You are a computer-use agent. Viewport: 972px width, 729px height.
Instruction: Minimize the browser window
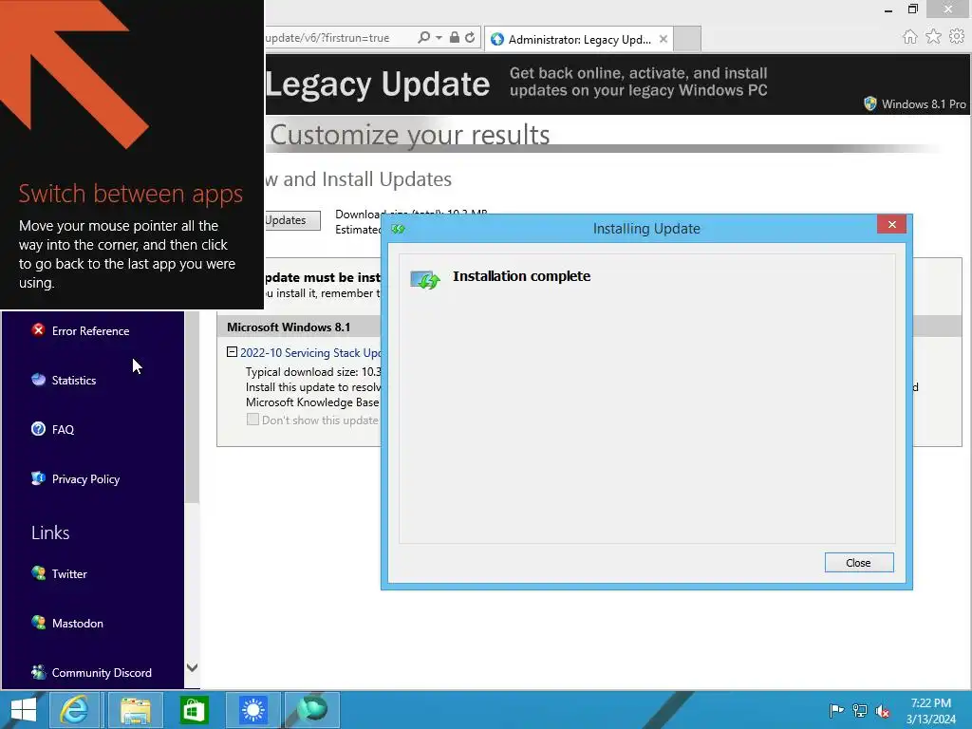pyautogui.click(x=888, y=9)
